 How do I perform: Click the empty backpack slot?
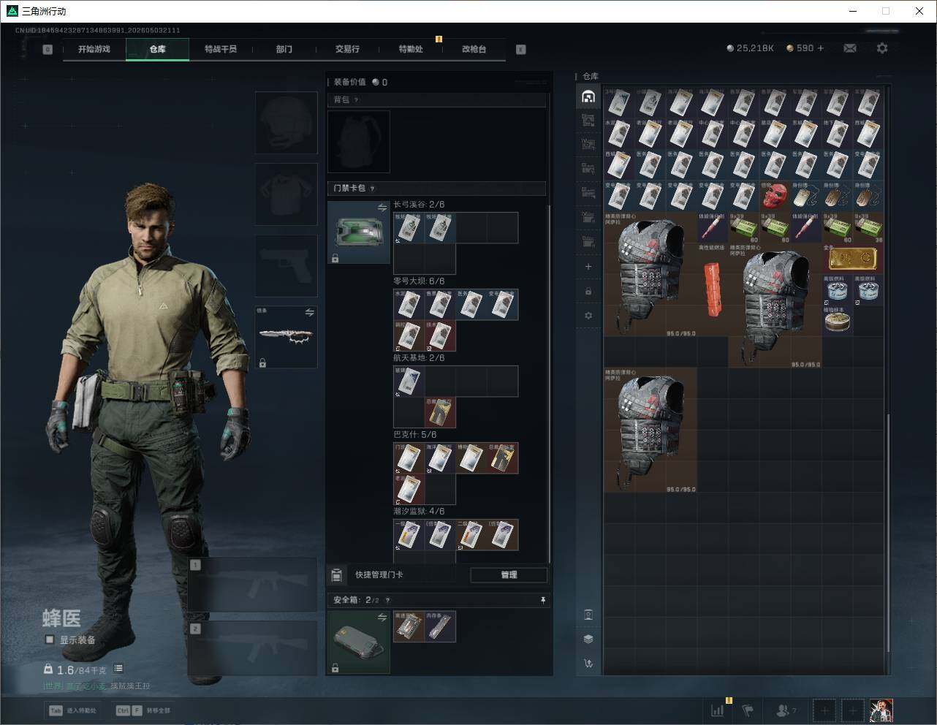pyautogui.click(x=359, y=141)
